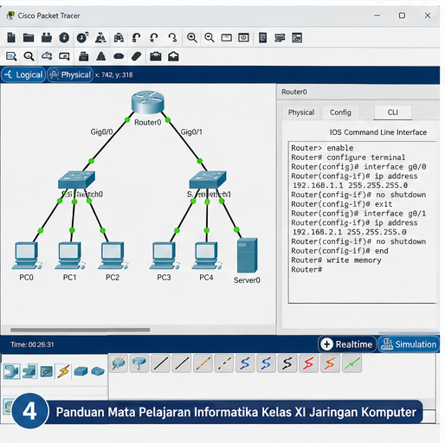Switch to Realtime mode

347,344
